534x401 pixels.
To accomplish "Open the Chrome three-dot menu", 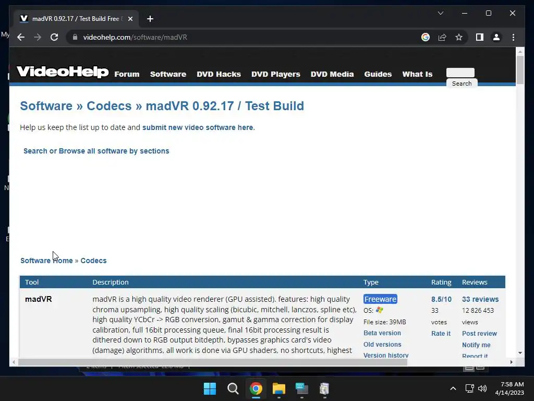I will click(x=513, y=37).
